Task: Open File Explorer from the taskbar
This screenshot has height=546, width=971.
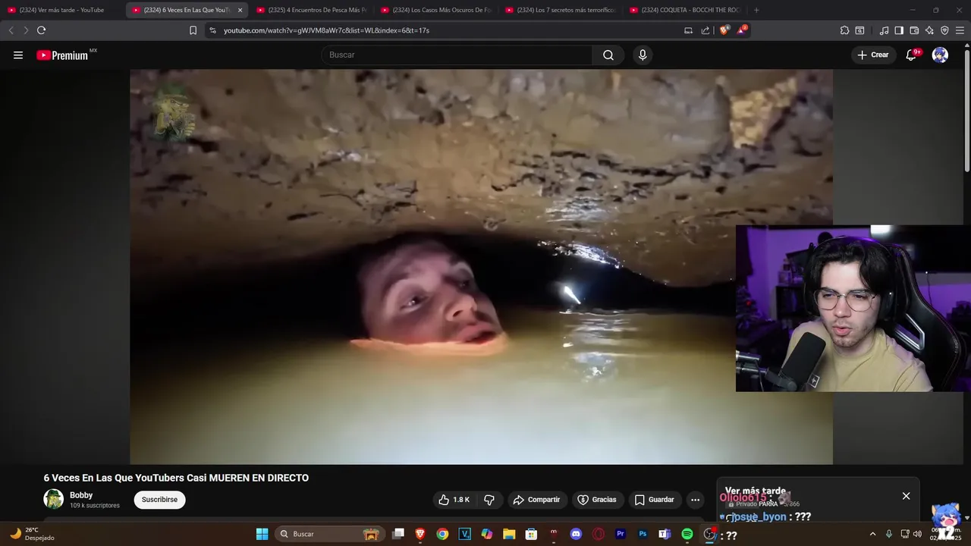Action: 509,534
